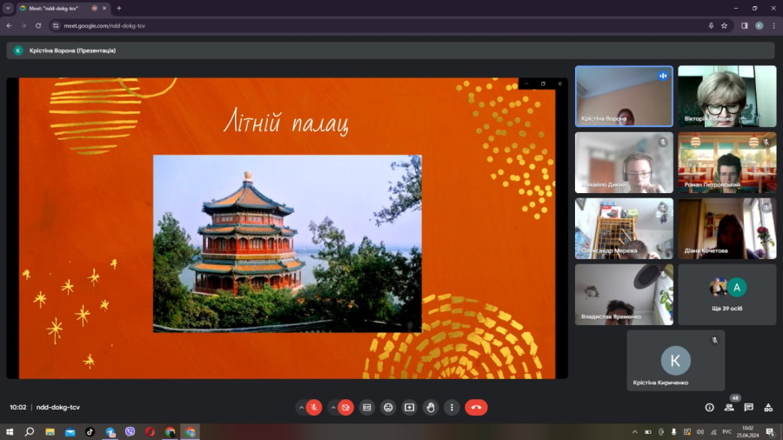Image resolution: width=783 pixels, height=440 pixels.
Task: Open Chrome profile avatar
Action: 759,25
